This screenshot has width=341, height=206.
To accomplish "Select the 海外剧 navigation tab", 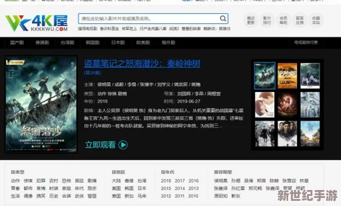I will 168,42.
